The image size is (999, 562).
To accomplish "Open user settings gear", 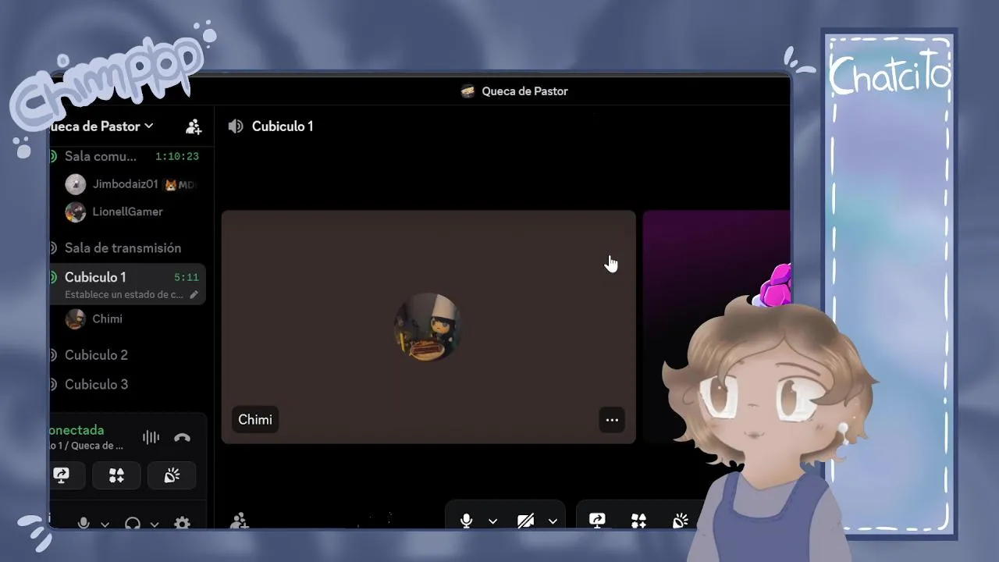I will point(182,523).
